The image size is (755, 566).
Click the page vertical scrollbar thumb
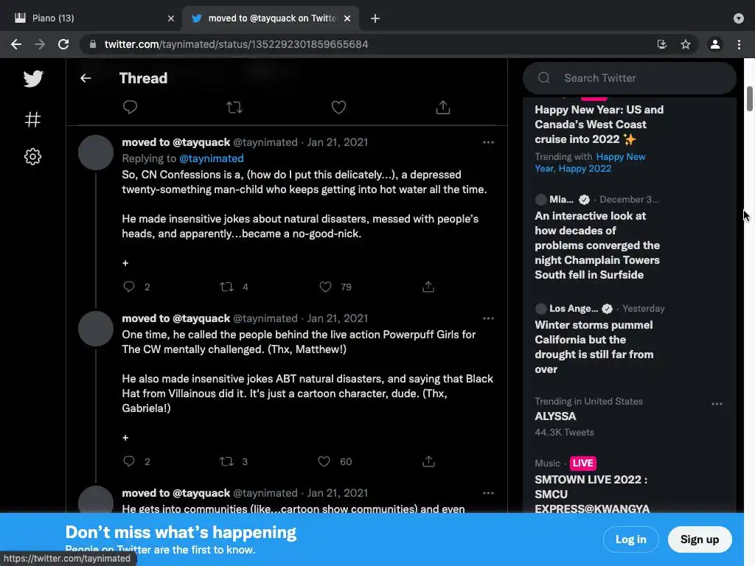click(749, 99)
